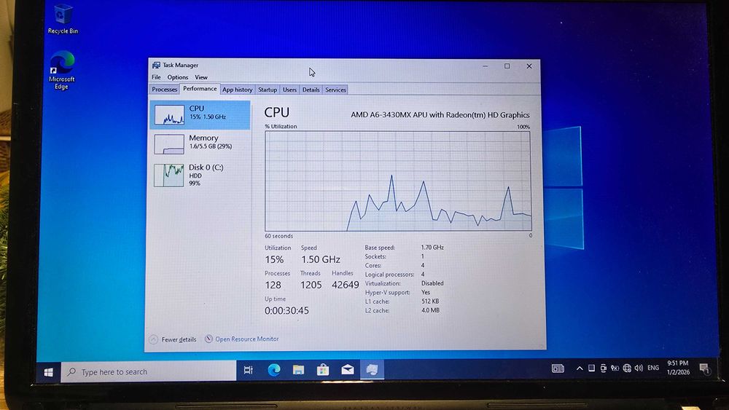729x410 pixels.
Task: Open the Options menu
Action: (178, 77)
